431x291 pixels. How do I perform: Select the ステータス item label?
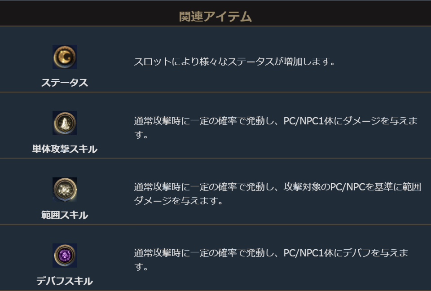pyautogui.click(x=64, y=83)
